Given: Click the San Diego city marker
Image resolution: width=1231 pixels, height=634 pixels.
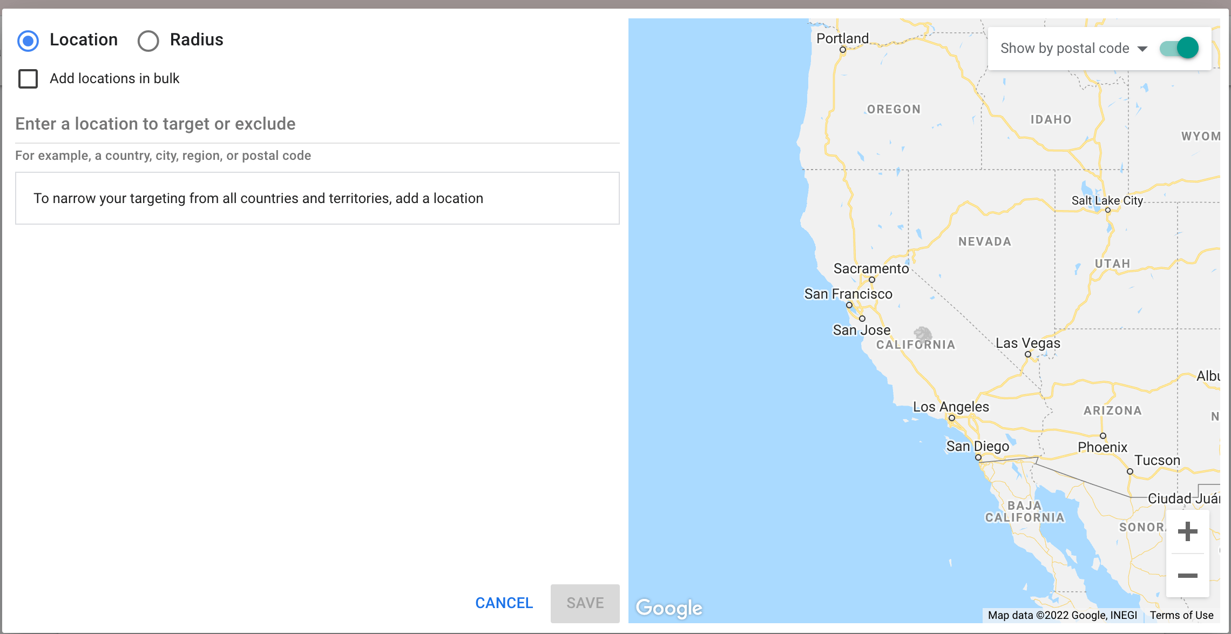Looking at the screenshot, I should tap(978, 457).
